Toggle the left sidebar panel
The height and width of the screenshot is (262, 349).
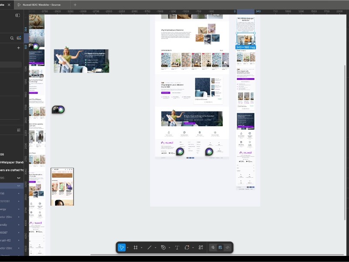17,15
